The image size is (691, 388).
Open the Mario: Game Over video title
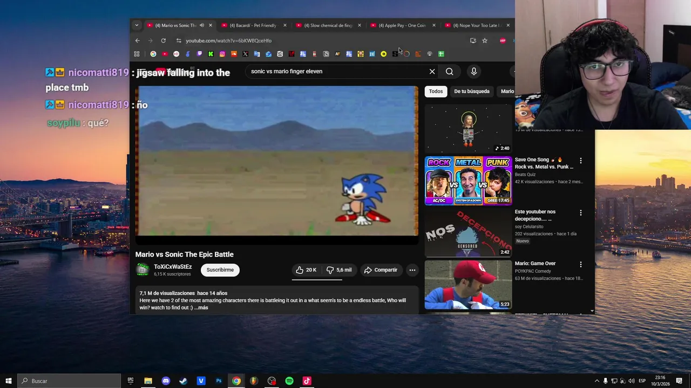click(x=535, y=264)
